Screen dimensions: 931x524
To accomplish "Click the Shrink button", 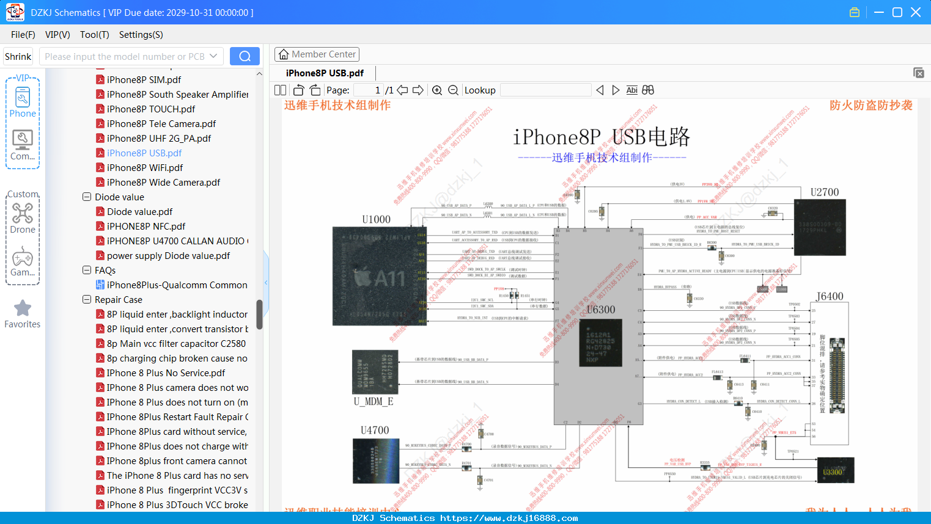I will click(x=18, y=56).
